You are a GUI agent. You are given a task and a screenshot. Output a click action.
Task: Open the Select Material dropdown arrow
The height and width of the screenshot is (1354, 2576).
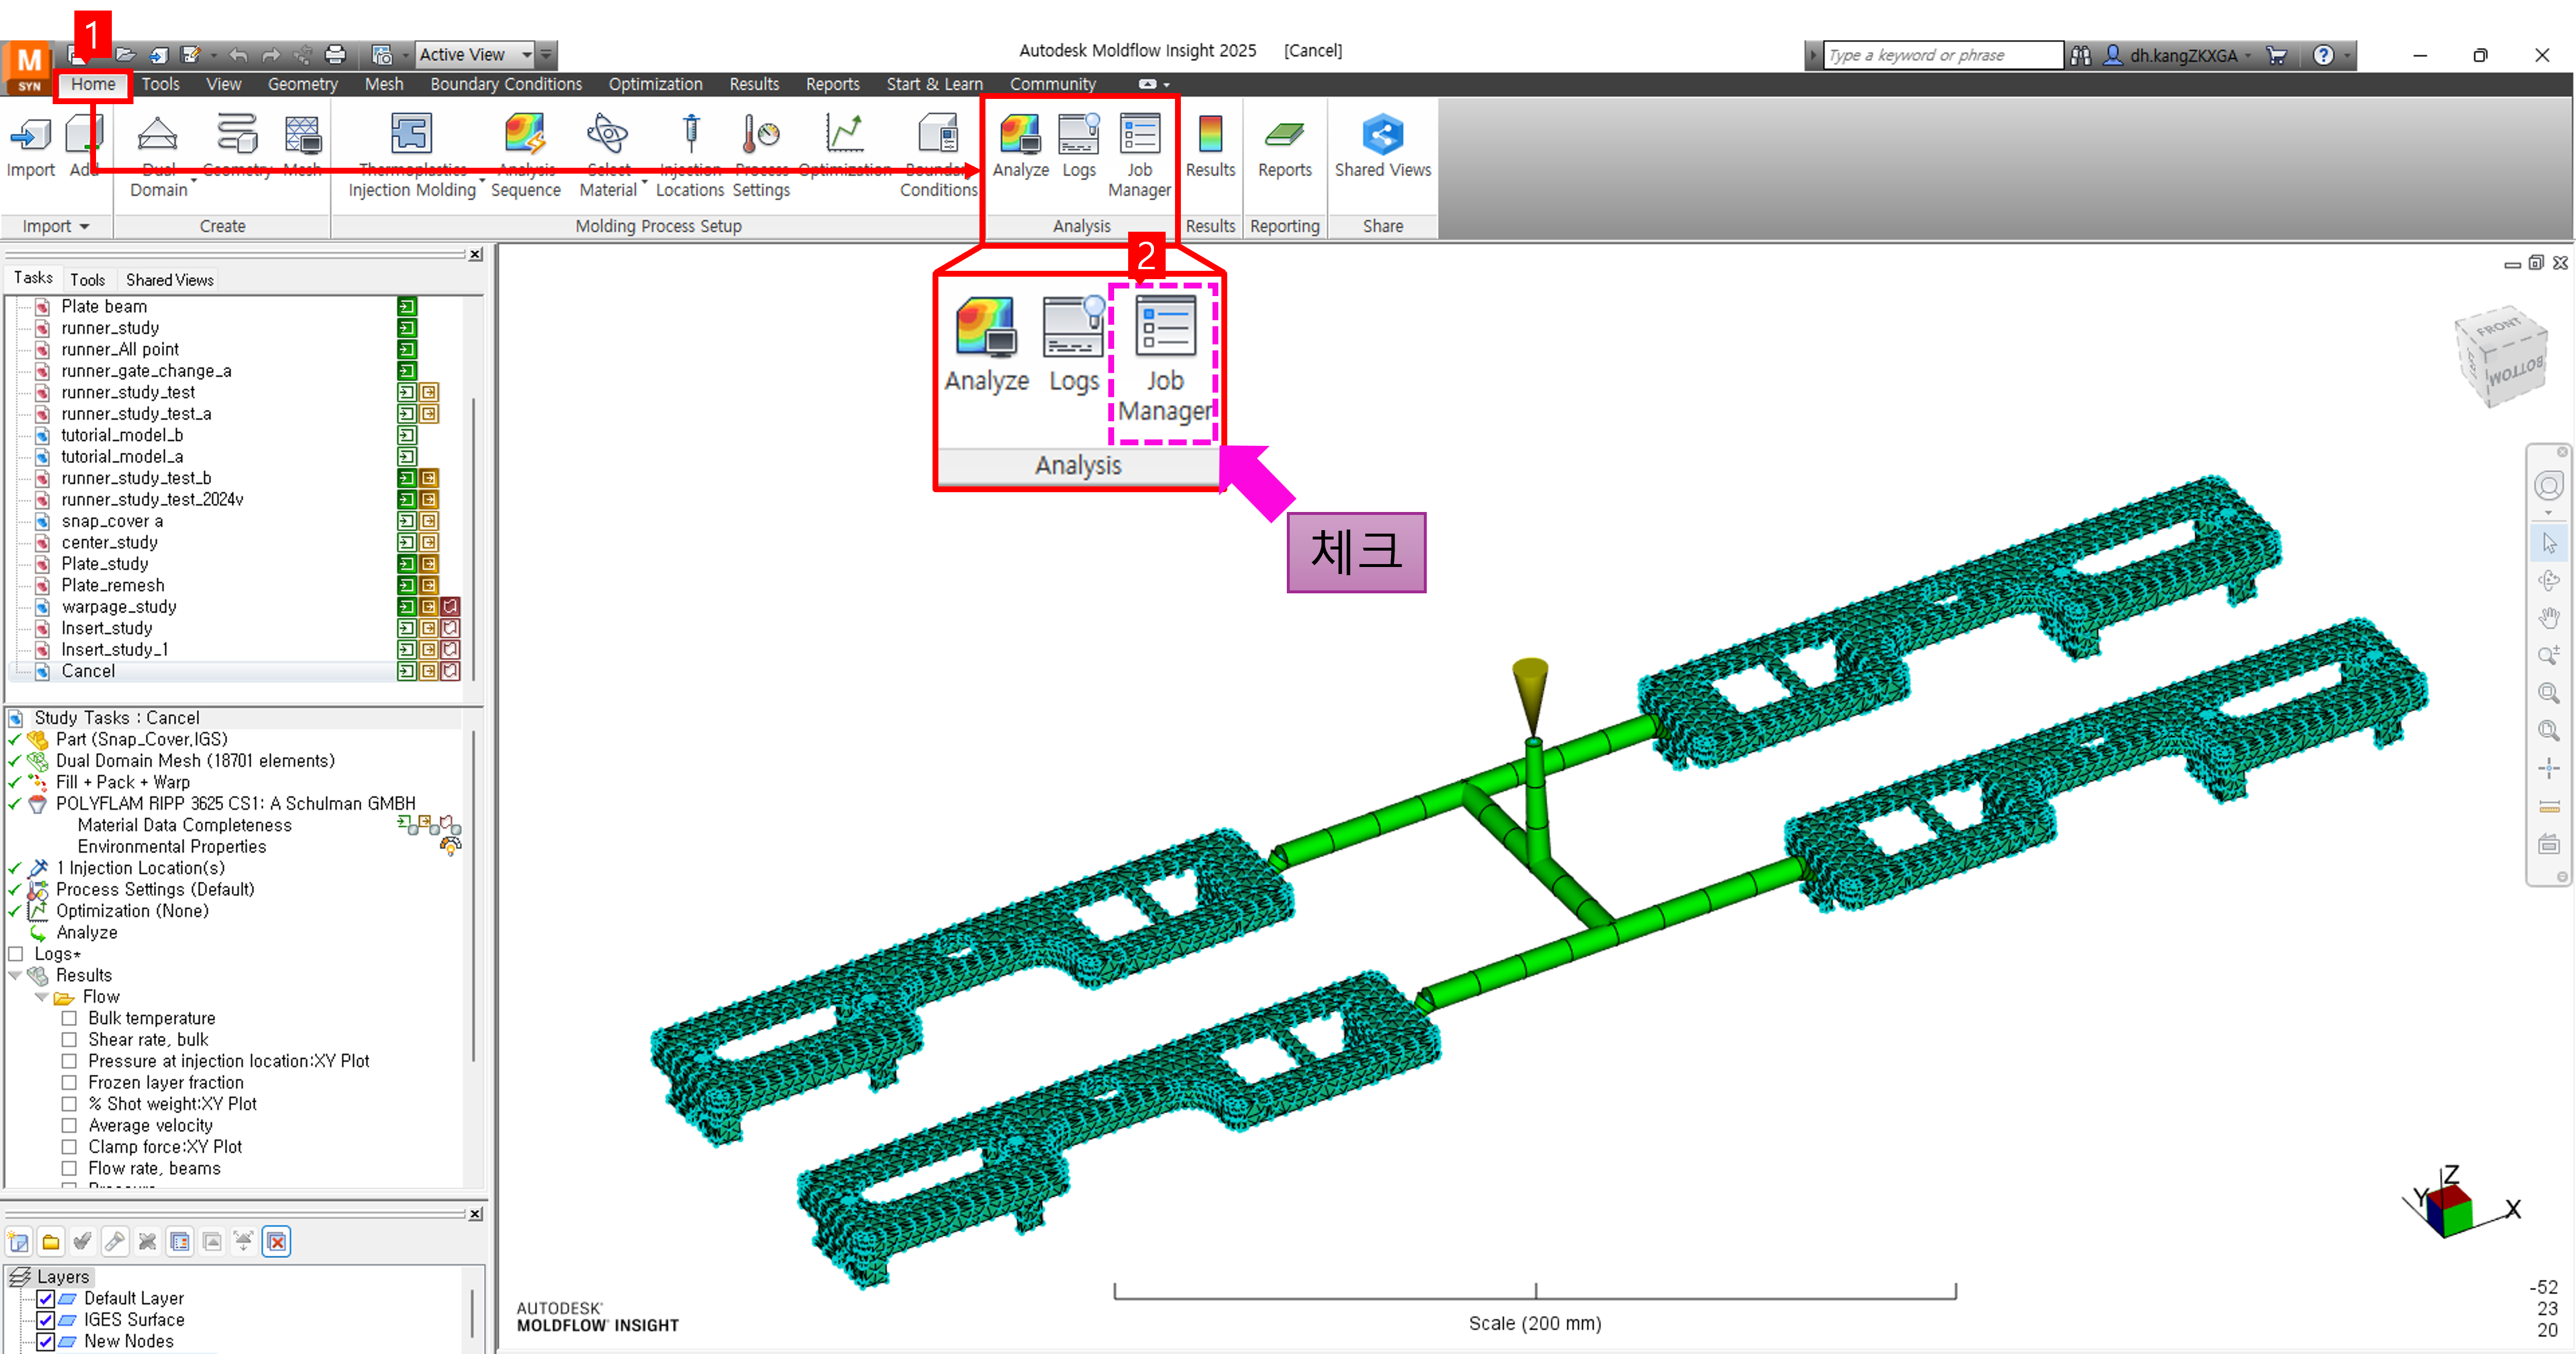[644, 182]
